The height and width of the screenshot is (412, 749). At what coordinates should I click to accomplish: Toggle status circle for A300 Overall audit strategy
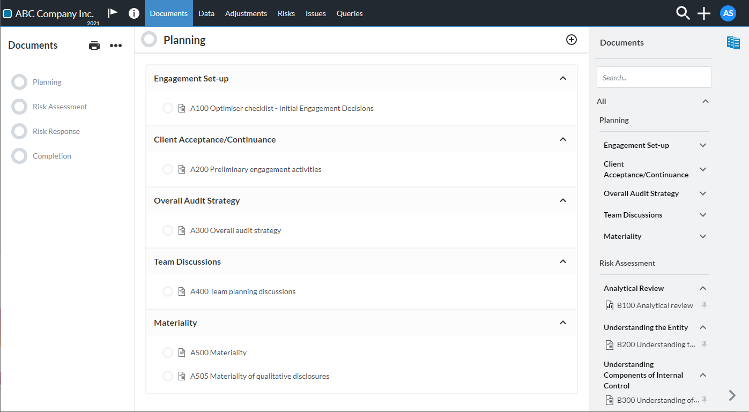168,230
